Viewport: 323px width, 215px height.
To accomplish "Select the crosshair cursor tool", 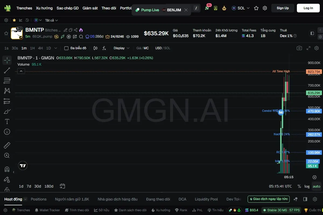I will (7, 60).
